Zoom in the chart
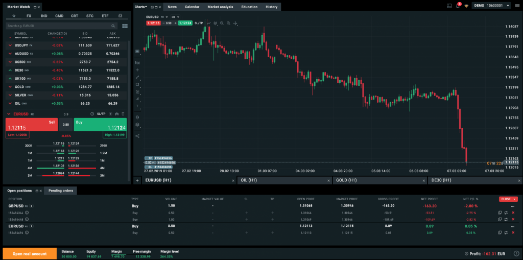Screen dimensions: 523x260 [228, 23]
